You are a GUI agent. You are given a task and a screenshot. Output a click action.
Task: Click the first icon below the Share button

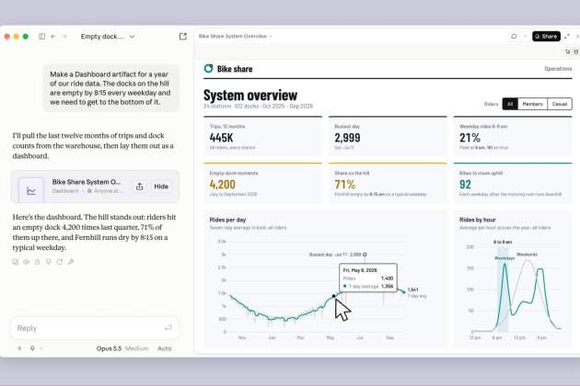pyautogui.click(x=568, y=51)
